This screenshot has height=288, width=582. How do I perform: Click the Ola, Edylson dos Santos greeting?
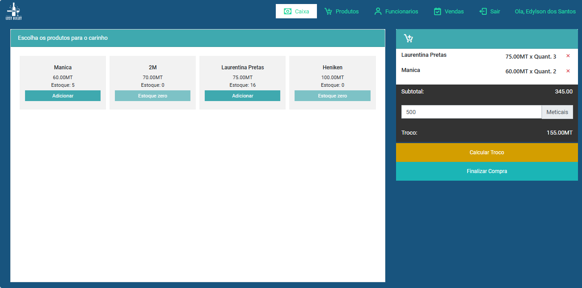pyautogui.click(x=545, y=12)
